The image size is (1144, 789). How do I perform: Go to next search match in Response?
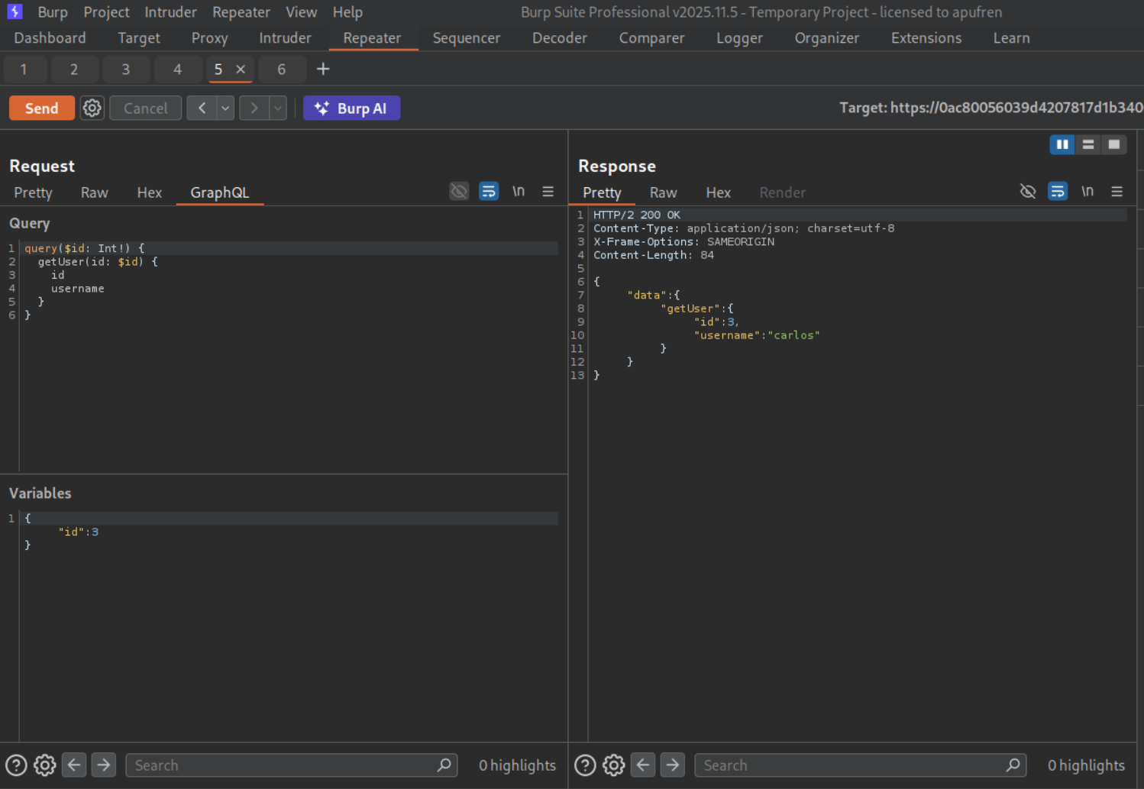[x=672, y=765]
